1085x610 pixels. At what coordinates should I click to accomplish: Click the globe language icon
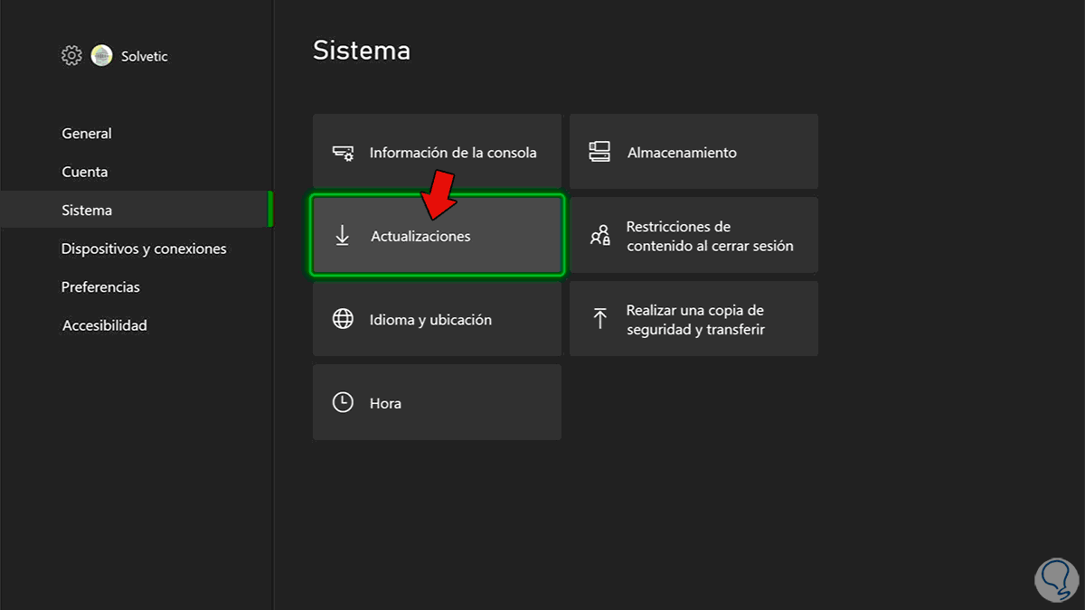click(343, 319)
